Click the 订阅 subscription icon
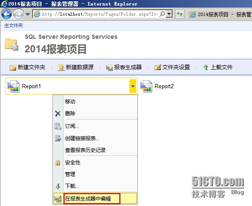 58,126
